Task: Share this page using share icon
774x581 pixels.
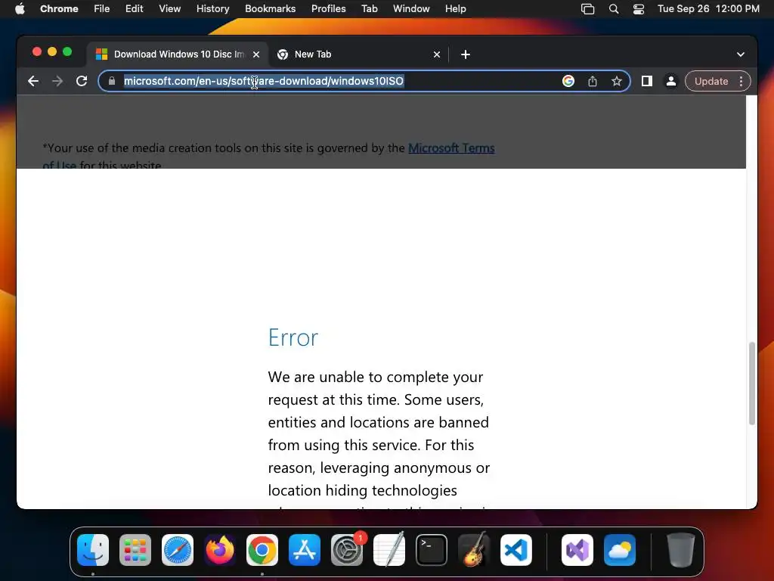Action: coord(593,81)
